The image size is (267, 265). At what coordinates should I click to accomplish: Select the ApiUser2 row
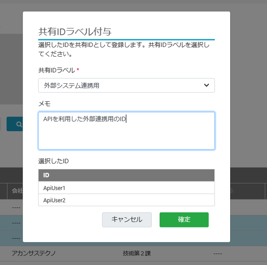(126, 200)
